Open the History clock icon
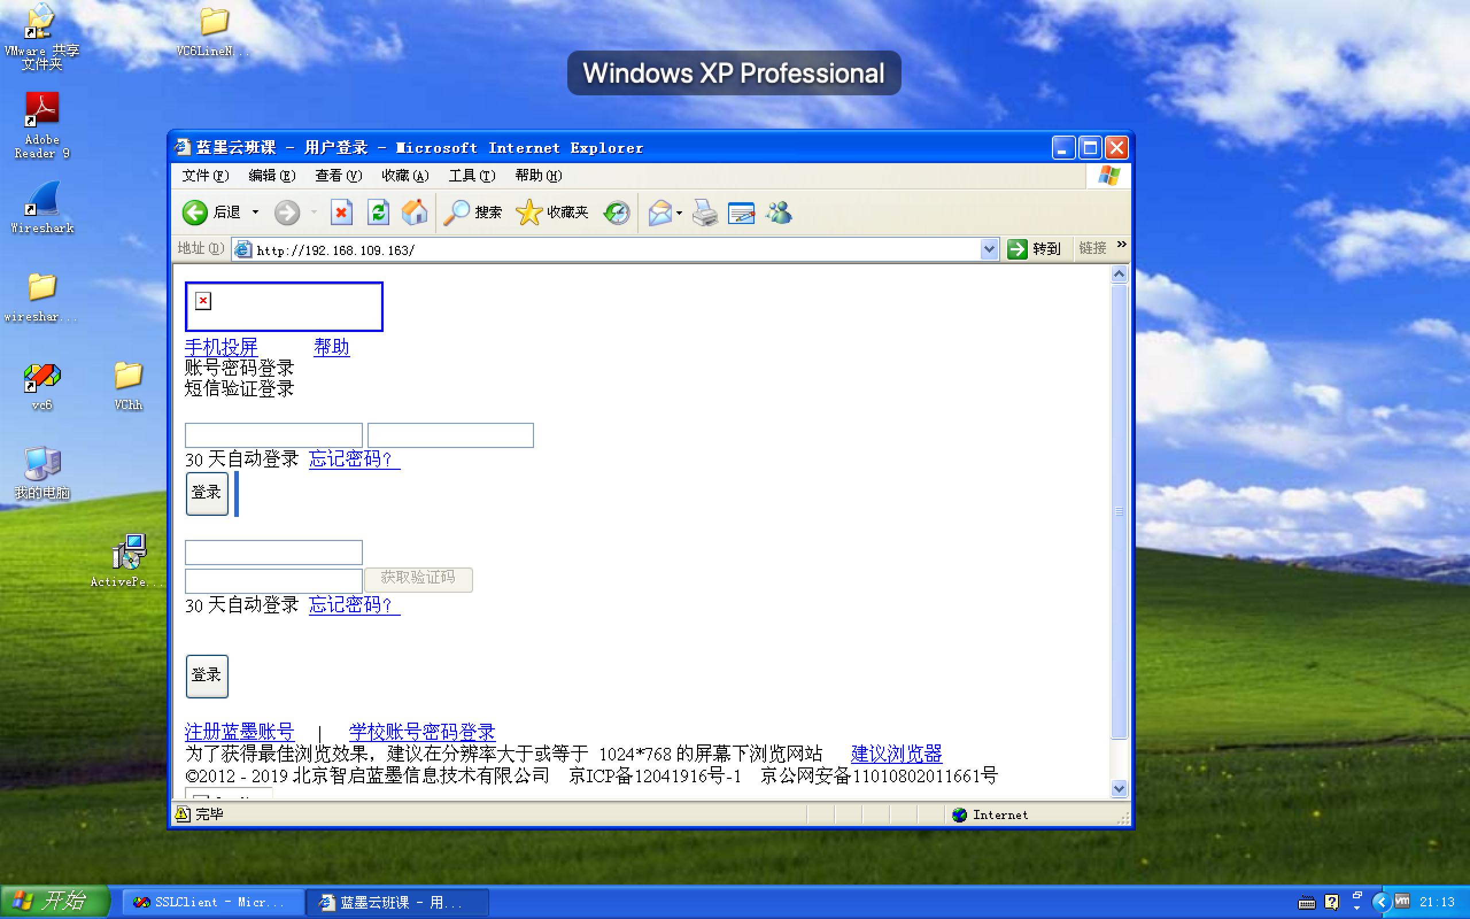The image size is (1470, 919). (x=617, y=212)
